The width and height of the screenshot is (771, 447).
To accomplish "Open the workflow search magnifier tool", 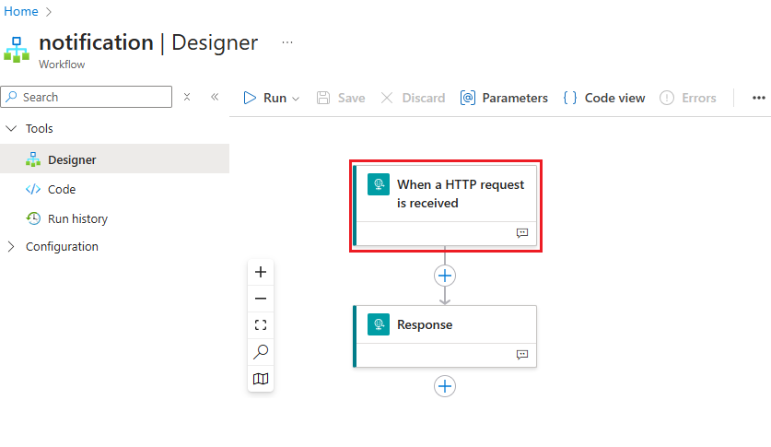I will (x=261, y=351).
